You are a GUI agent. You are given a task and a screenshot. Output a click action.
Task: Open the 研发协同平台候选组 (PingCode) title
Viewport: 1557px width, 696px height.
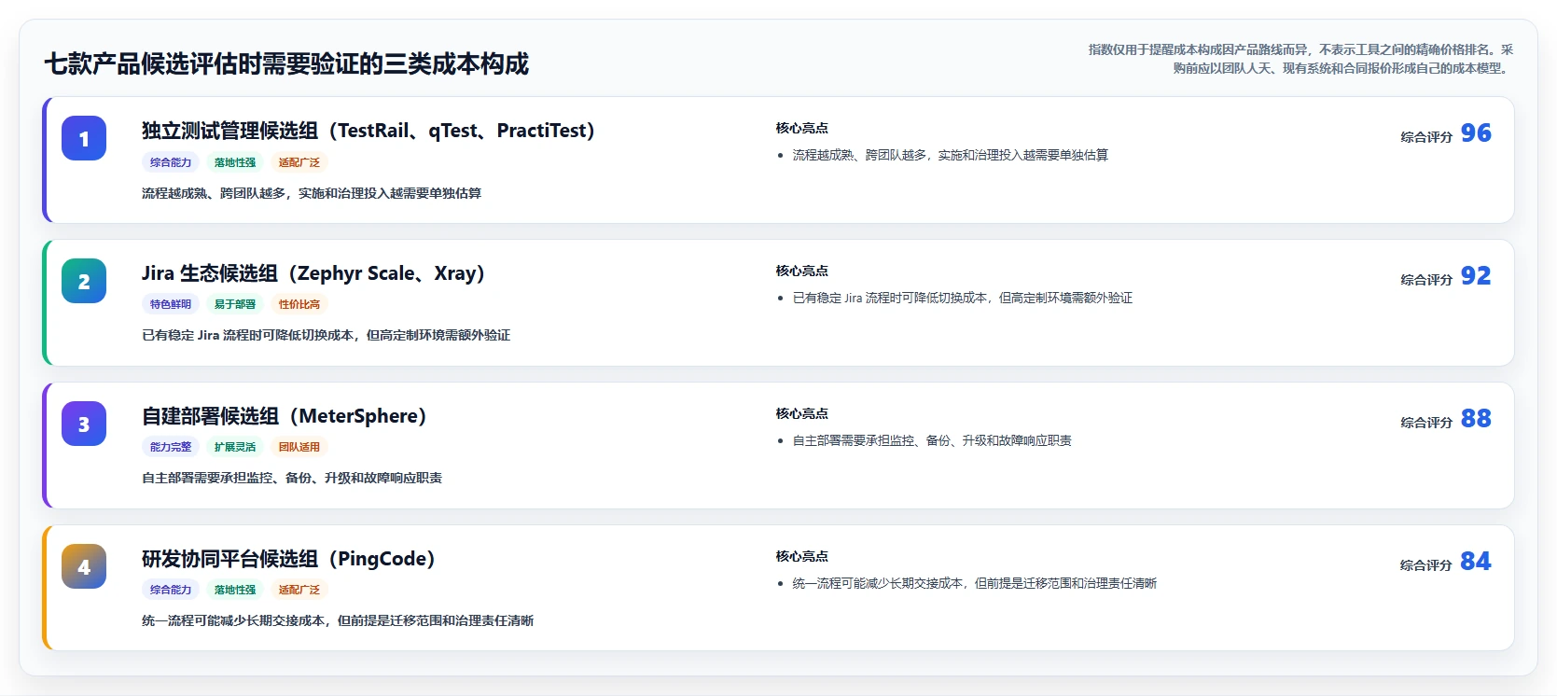click(288, 559)
